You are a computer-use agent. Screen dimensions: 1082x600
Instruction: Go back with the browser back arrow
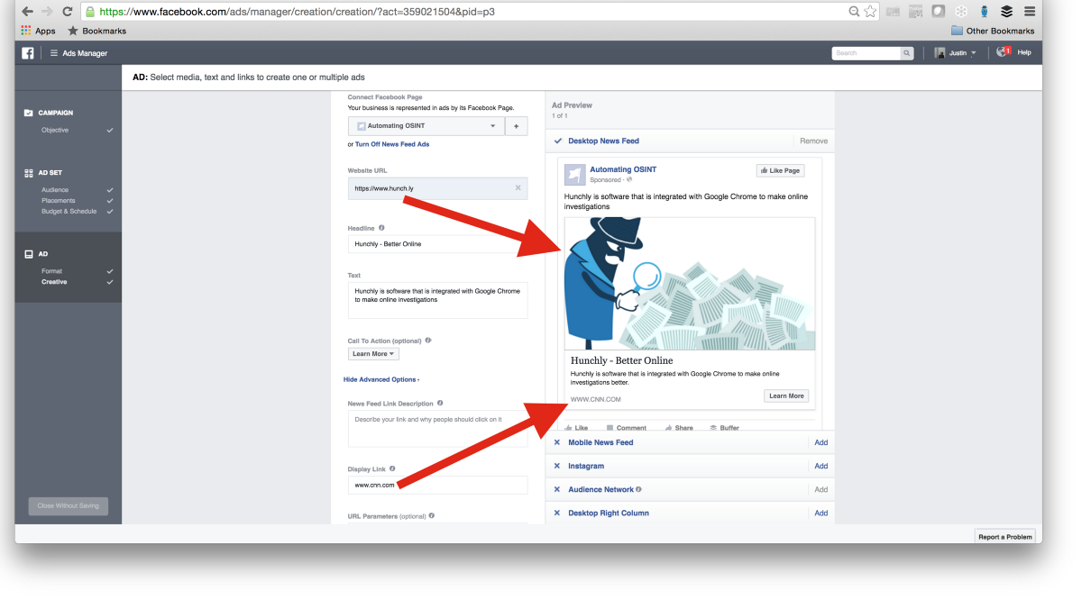pos(27,12)
